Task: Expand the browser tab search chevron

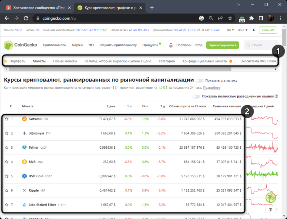Action: tap(239, 4)
